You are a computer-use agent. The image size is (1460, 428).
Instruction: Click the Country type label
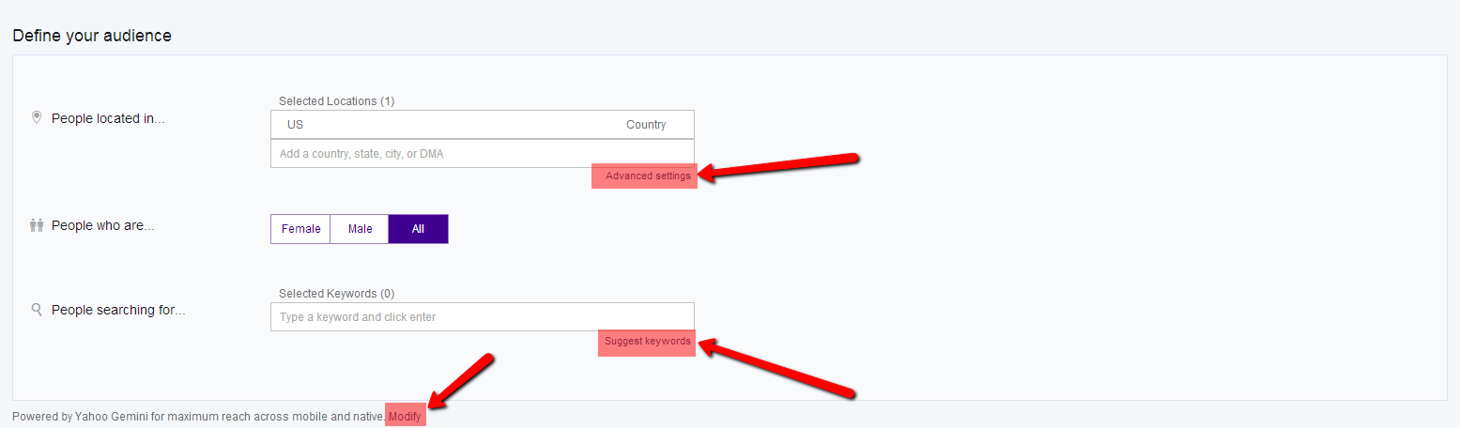(x=646, y=125)
